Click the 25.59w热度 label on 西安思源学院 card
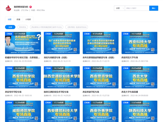 [x=97, y=68]
